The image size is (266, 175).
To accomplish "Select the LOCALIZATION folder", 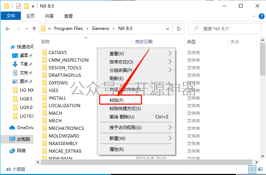I will pos(65,105).
